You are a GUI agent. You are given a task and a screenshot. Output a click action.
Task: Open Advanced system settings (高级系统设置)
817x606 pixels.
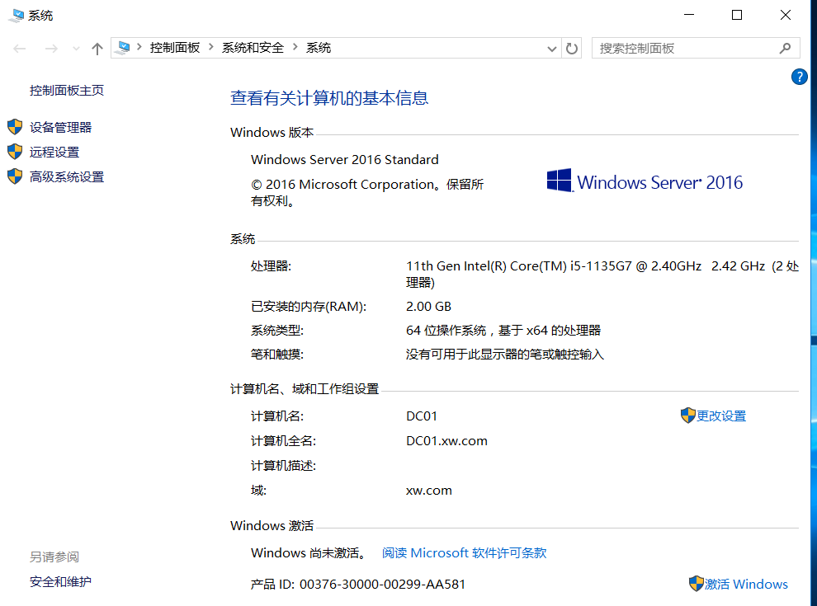[x=67, y=177]
